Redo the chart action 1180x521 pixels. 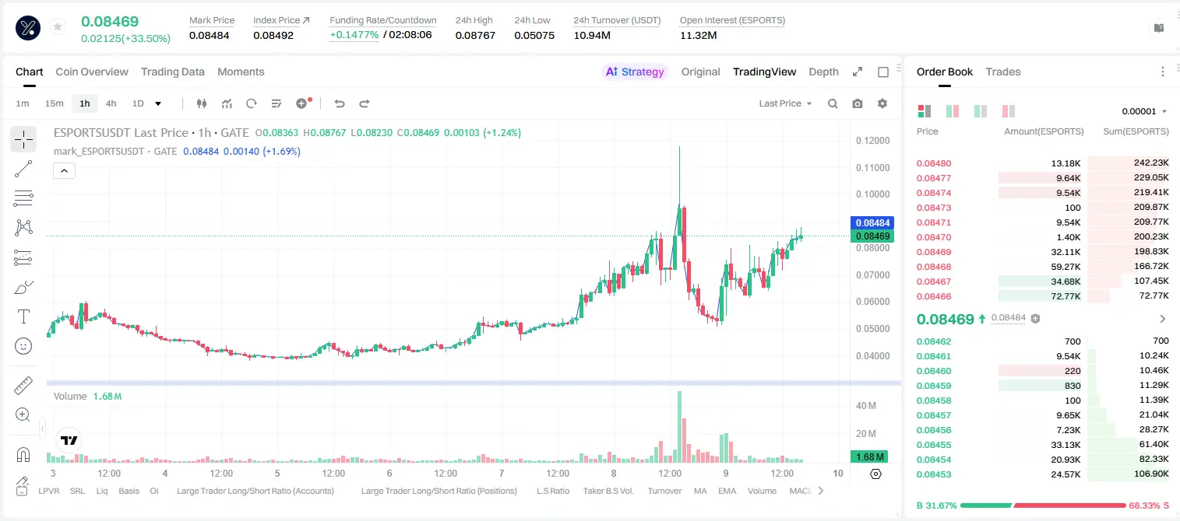click(x=364, y=103)
